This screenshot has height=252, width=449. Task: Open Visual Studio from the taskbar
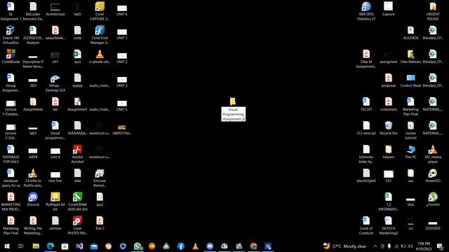click(79, 246)
